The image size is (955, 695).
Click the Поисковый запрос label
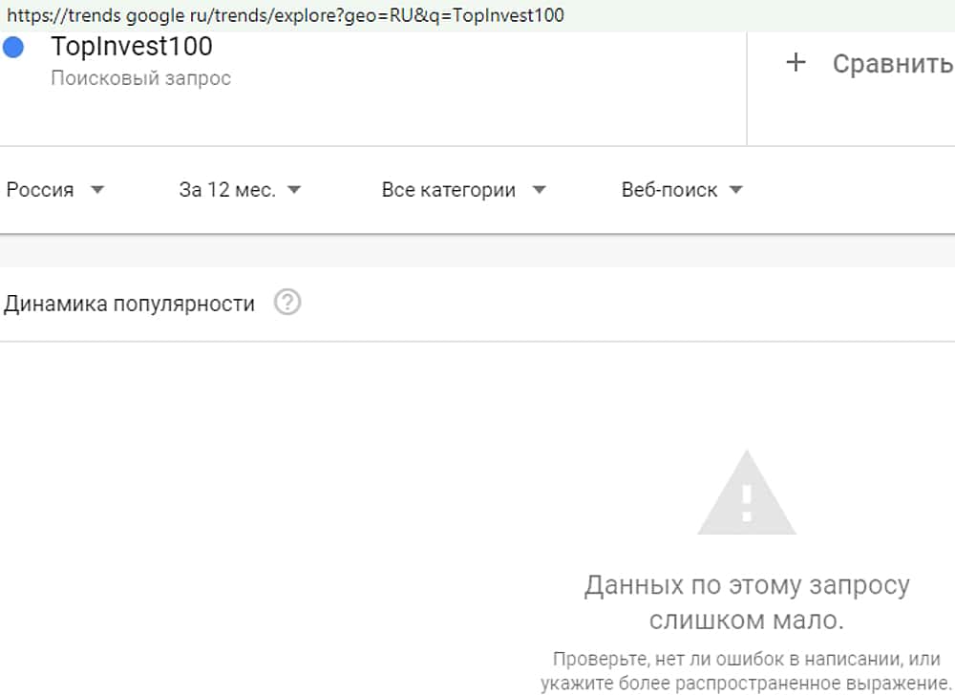point(141,78)
